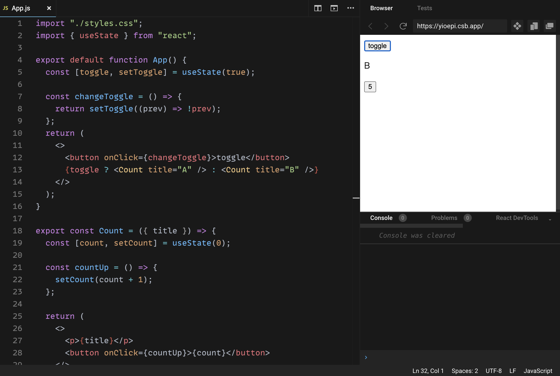Expand the React DevTools chevron
Viewport: 560px width, 376px height.
550,219
